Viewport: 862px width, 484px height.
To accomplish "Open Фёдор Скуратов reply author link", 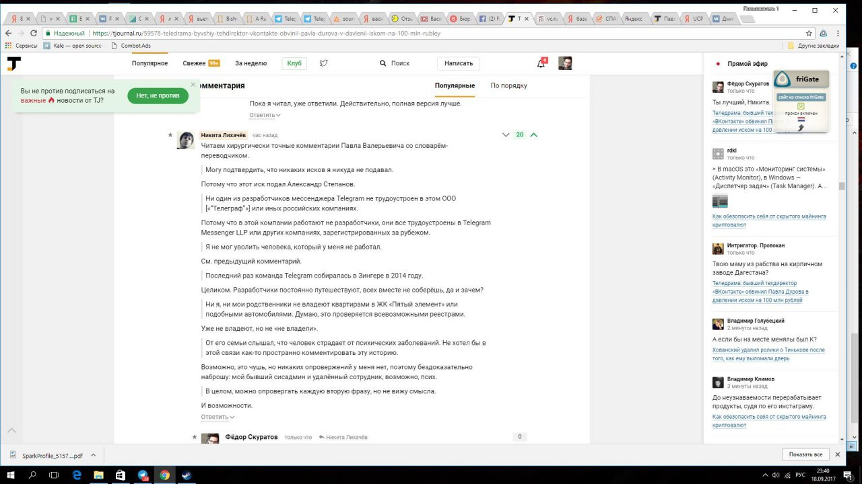I will (251, 437).
